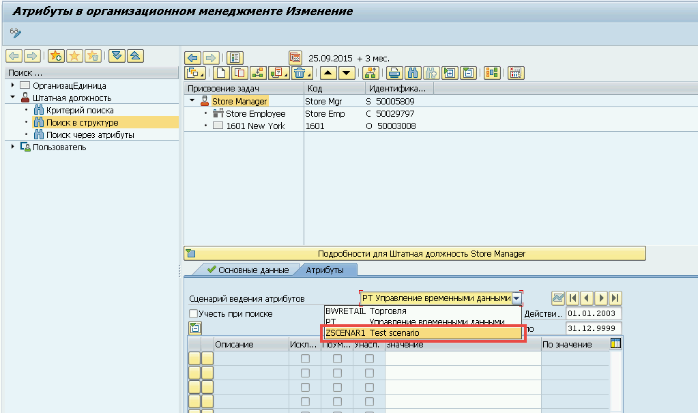Open date and preview period calendar icon
The height and width of the screenshot is (413, 698).
pyautogui.click(x=295, y=57)
